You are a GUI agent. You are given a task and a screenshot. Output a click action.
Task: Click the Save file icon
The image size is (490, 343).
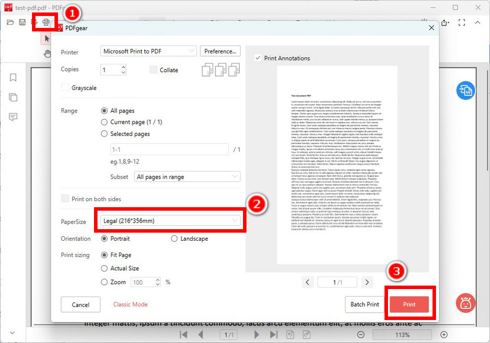(22, 22)
